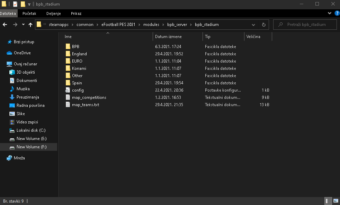Switch to details view icon
The width and height of the screenshot is (340, 205).
(328, 201)
